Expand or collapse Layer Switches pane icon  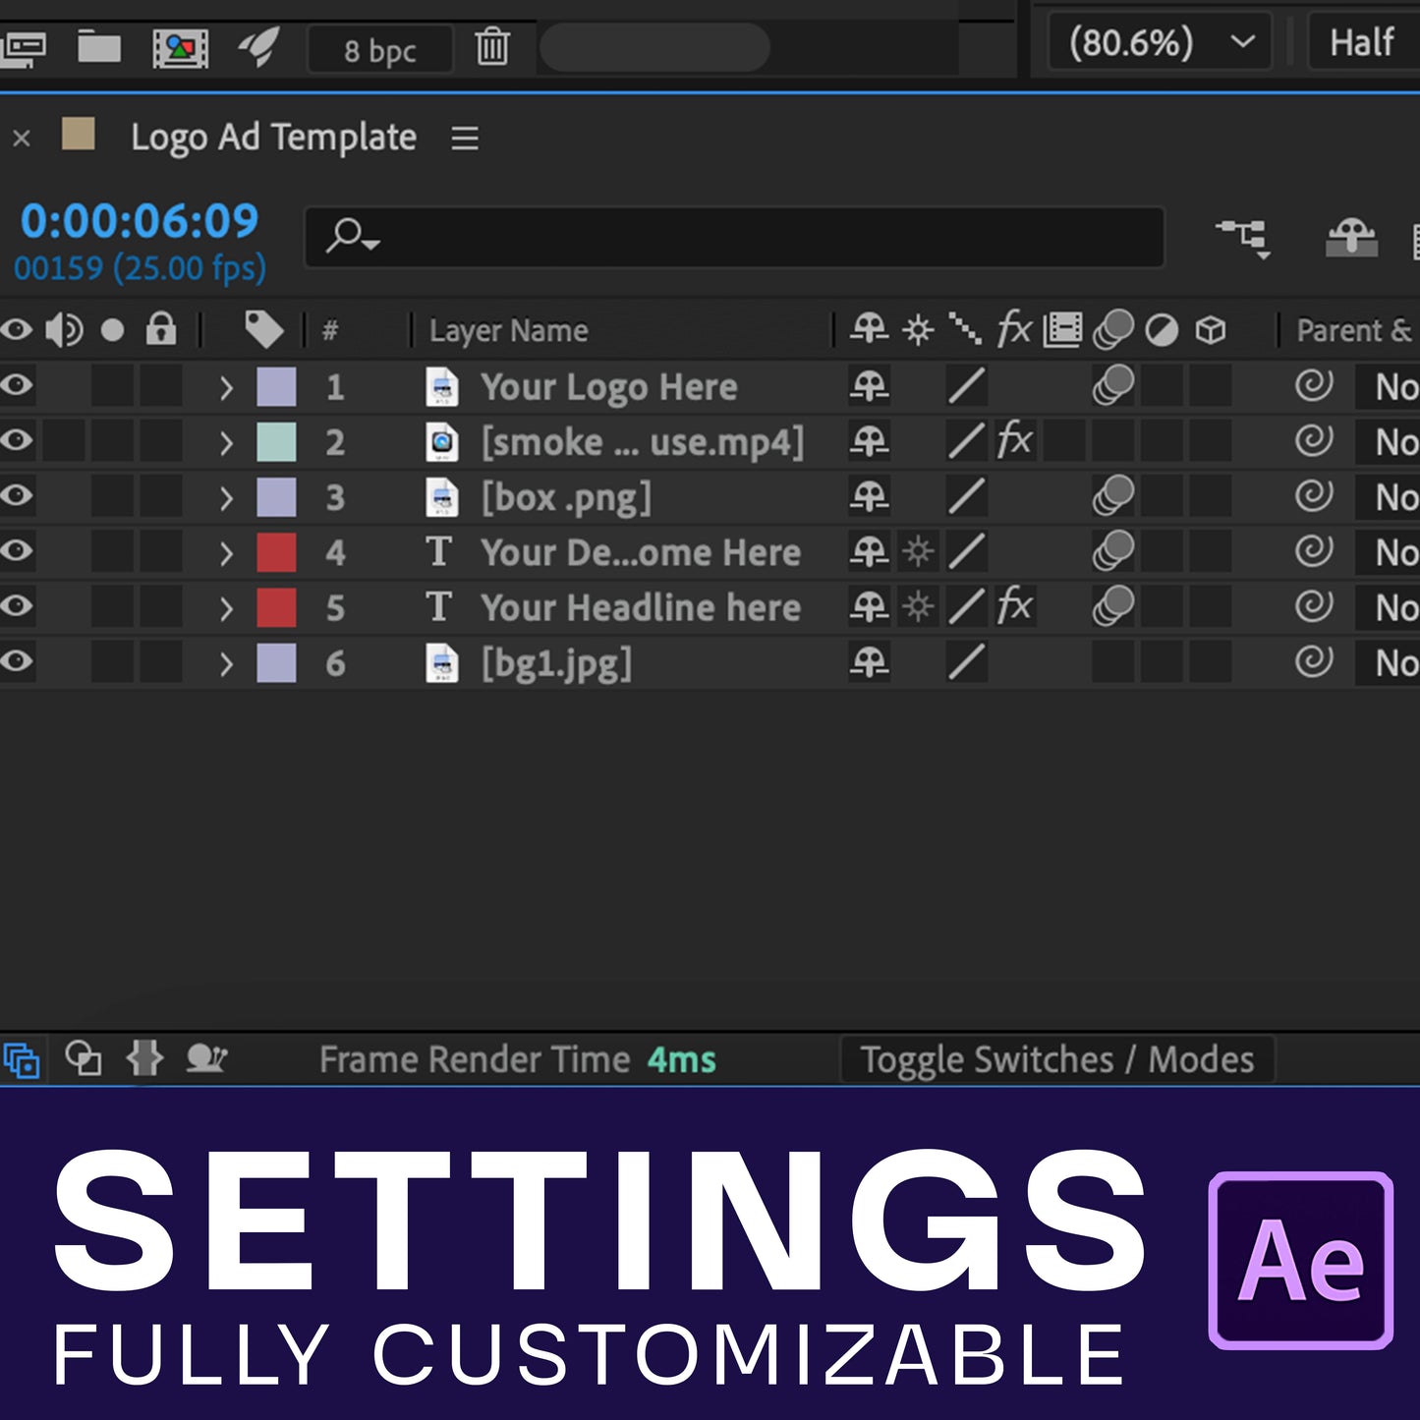(x=22, y=1060)
